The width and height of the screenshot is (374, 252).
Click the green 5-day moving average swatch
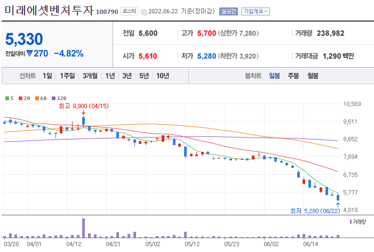tap(7, 98)
